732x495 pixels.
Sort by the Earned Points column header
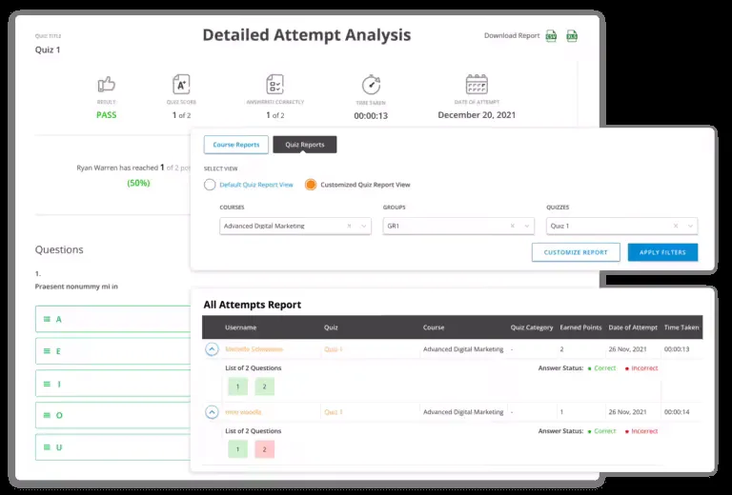click(x=580, y=327)
